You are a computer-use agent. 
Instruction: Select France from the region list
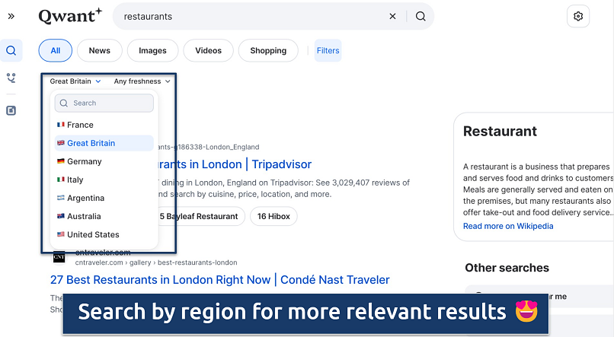(x=80, y=125)
